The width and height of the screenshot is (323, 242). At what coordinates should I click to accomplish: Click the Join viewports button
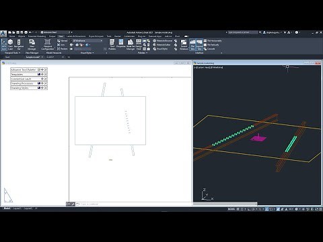(61, 44)
